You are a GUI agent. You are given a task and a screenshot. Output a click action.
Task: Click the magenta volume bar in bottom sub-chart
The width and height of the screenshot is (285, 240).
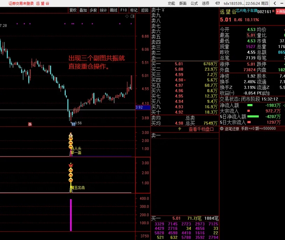(x=71, y=215)
